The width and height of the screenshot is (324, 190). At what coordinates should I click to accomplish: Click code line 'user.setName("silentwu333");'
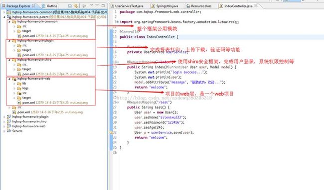point(160,117)
